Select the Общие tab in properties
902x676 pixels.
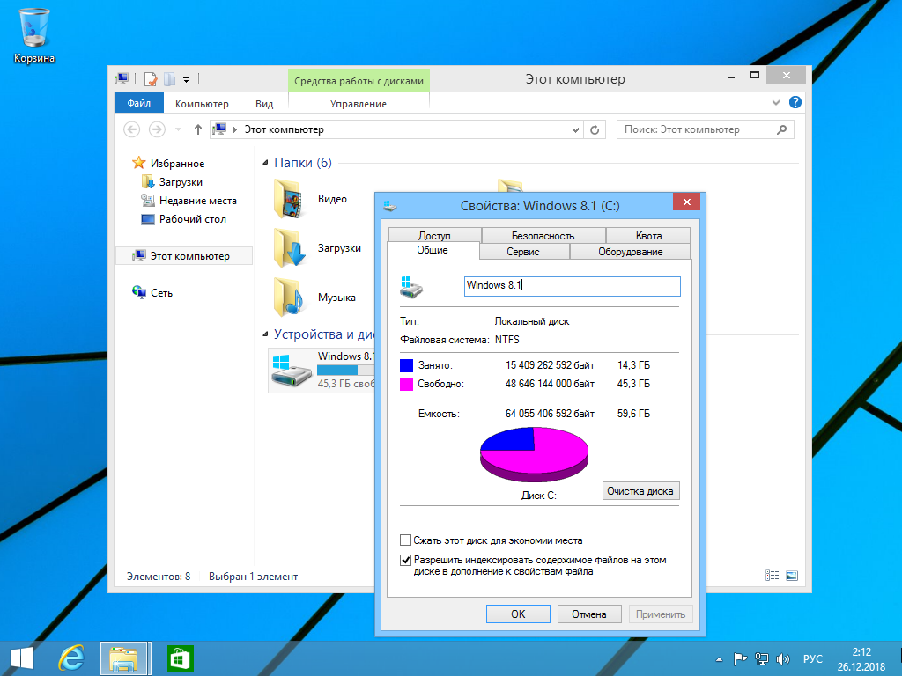pos(433,250)
